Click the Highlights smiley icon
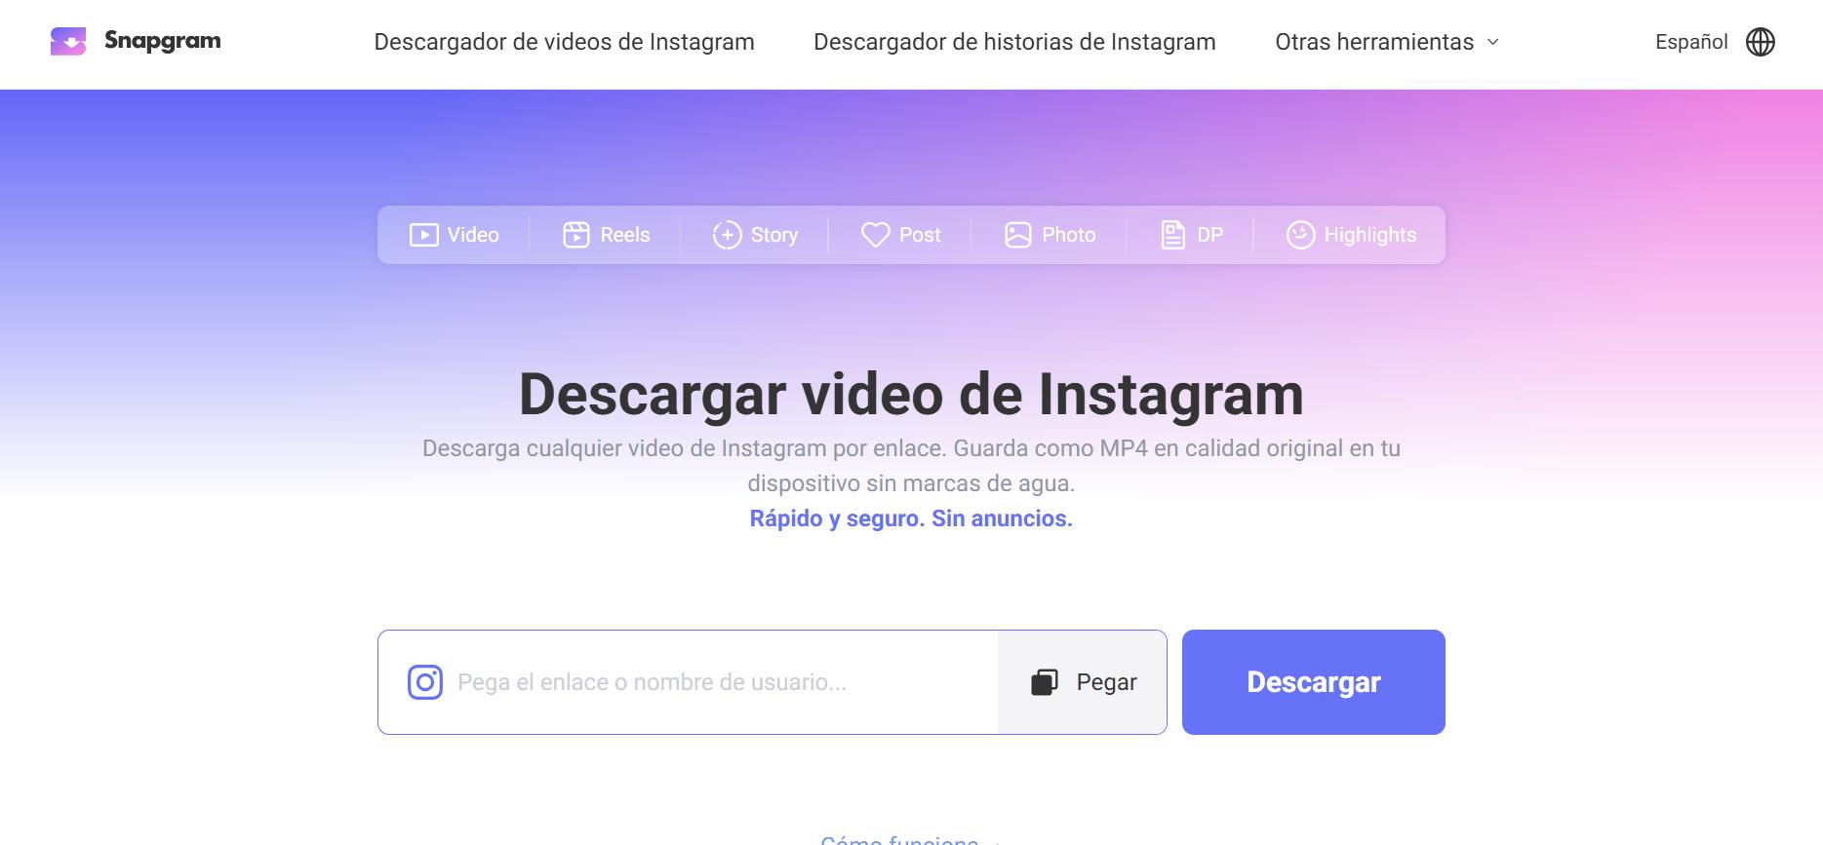This screenshot has height=845, width=1823. [1300, 235]
